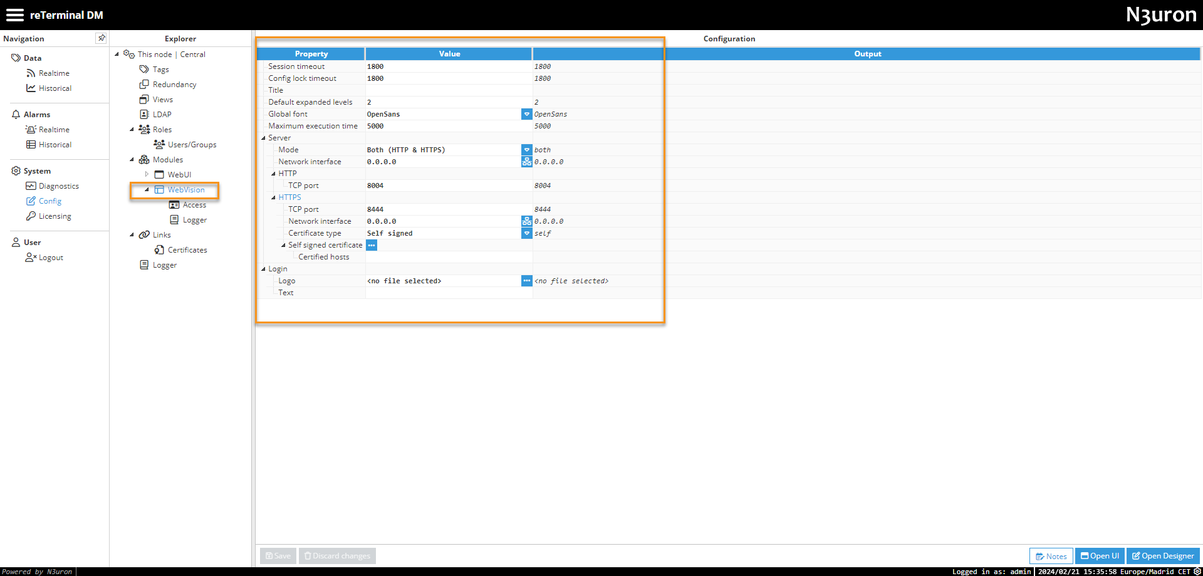This screenshot has width=1203, height=576.
Task: Open Config in System section
Action: [50, 201]
